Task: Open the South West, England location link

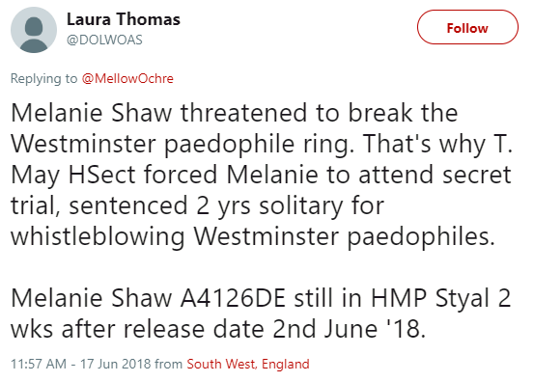Action: coord(248,364)
